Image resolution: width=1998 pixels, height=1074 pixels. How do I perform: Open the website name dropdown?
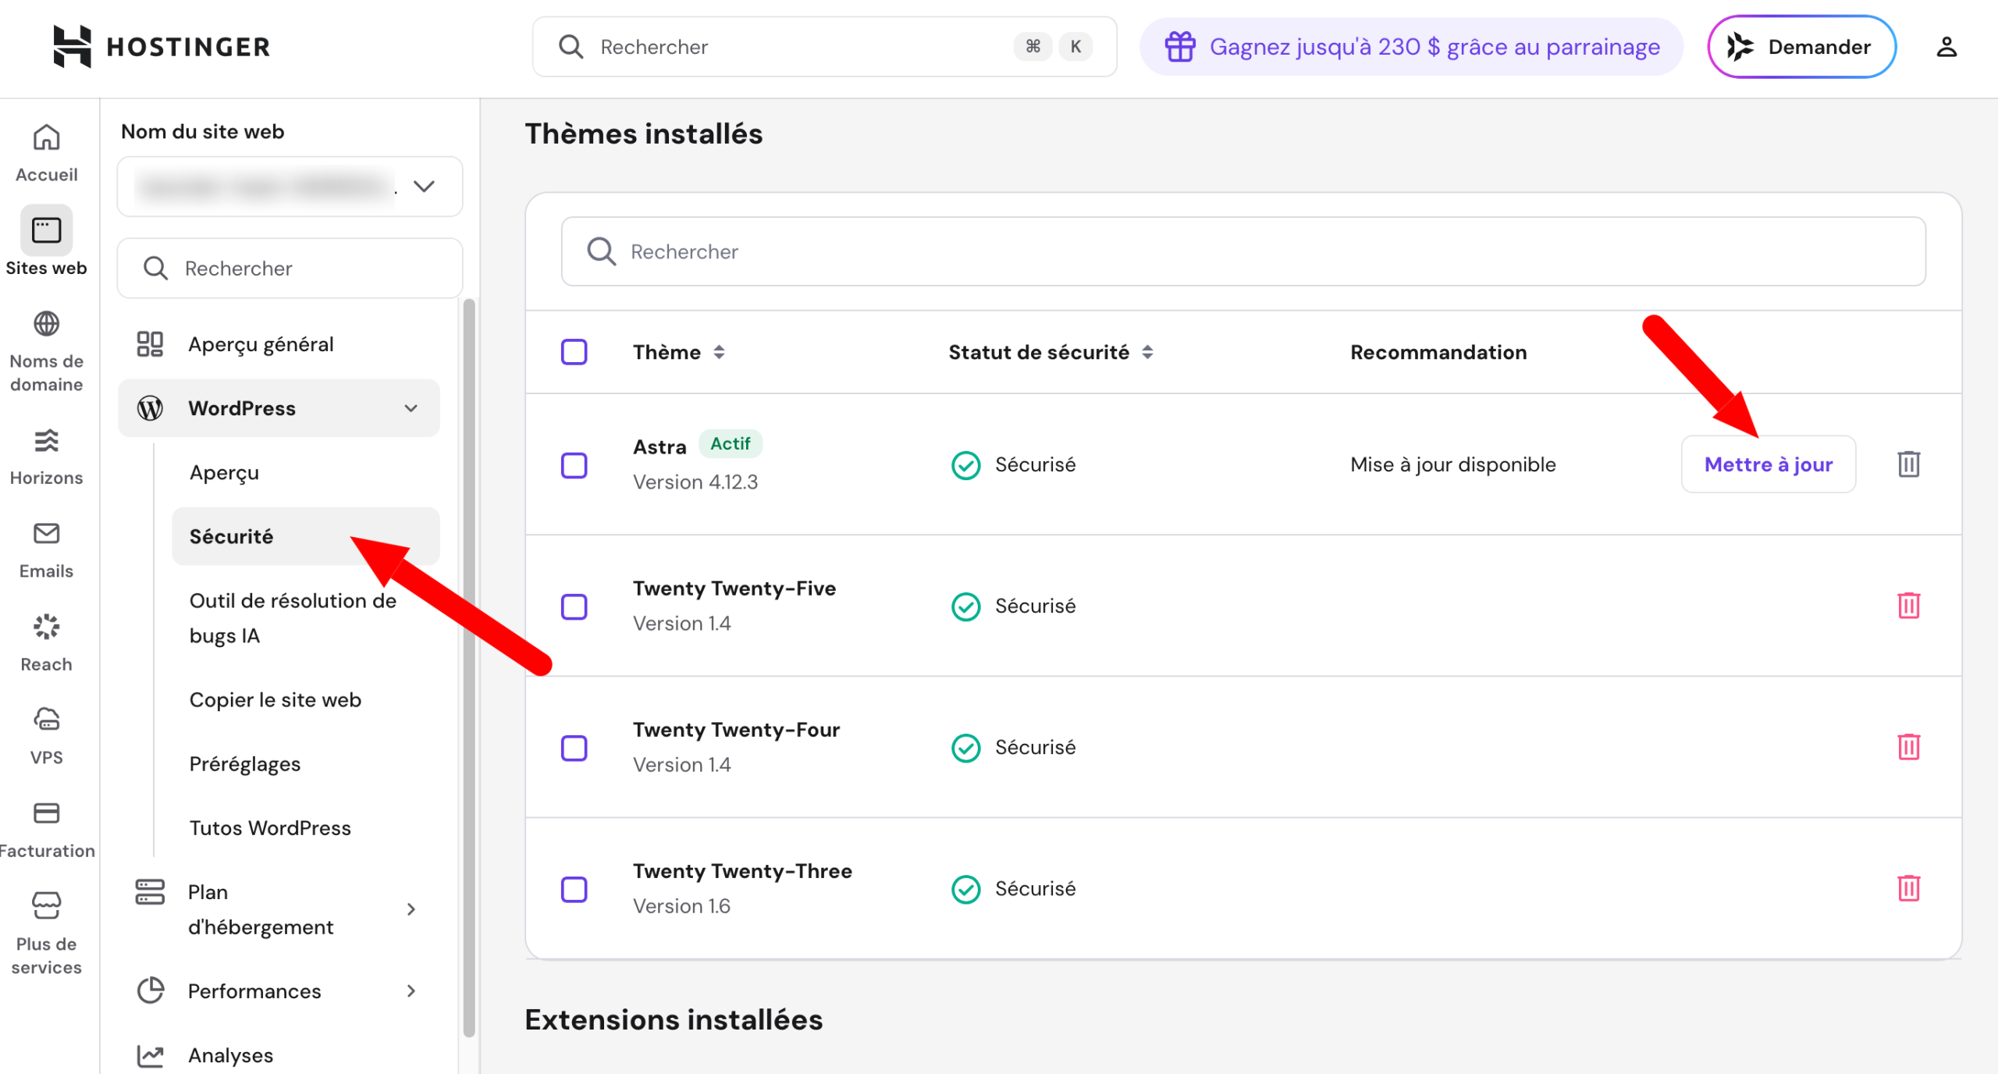click(x=290, y=187)
